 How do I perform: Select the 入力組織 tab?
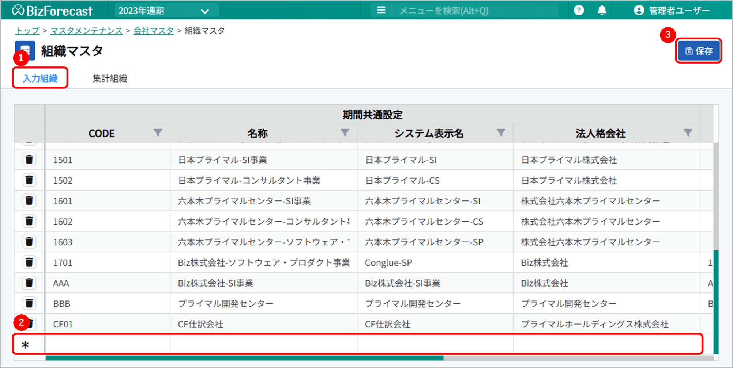40,78
